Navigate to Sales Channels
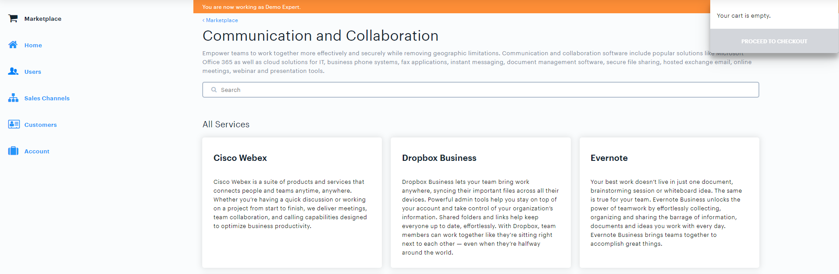Screen dimensions: 839x274 [47, 98]
